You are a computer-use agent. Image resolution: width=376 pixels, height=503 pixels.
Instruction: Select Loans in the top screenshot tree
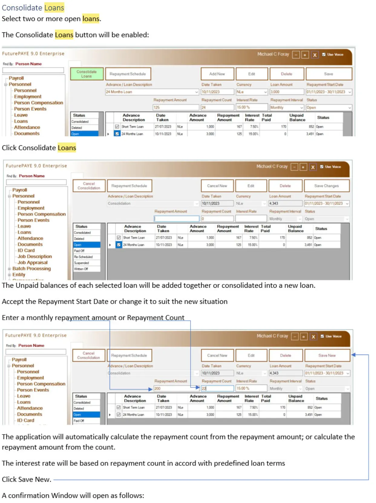(21, 121)
